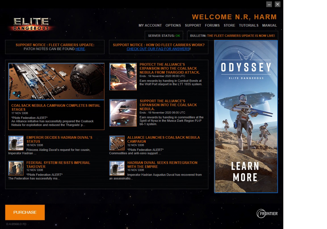The height and width of the screenshot is (229, 327).
Task: Click the '17 NOV 3306' article date
Action: click(x=20, y=113)
